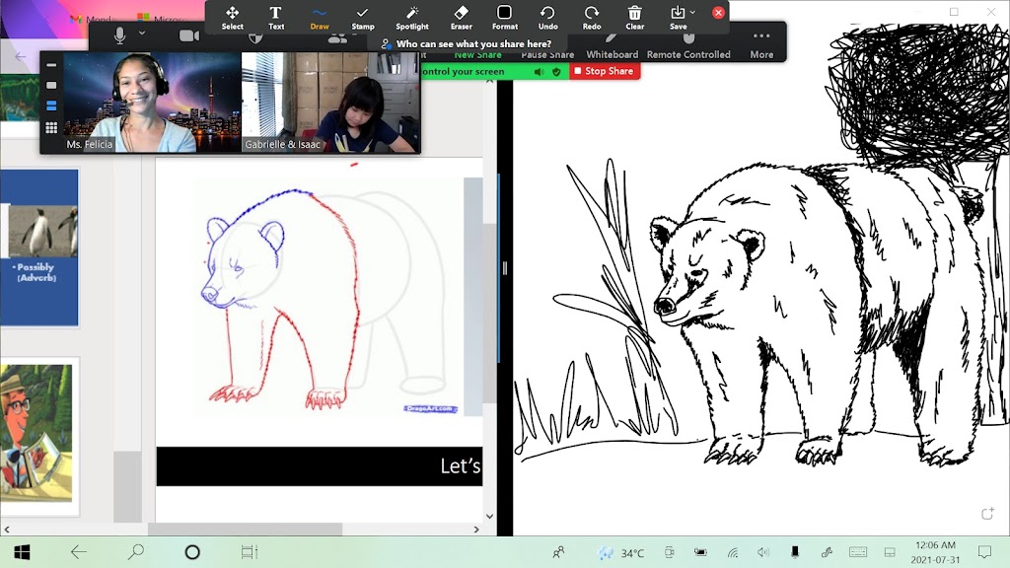Click the green encryption shield icon

click(x=556, y=71)
